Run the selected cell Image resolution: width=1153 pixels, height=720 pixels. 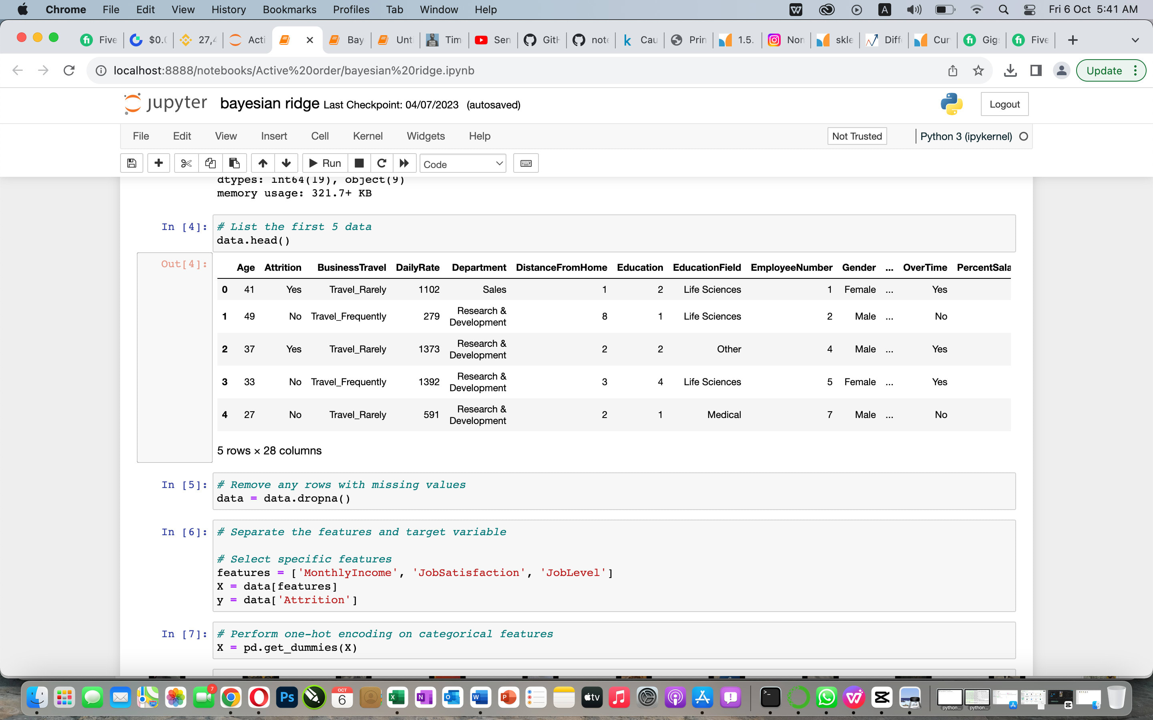tap(325, 163)
